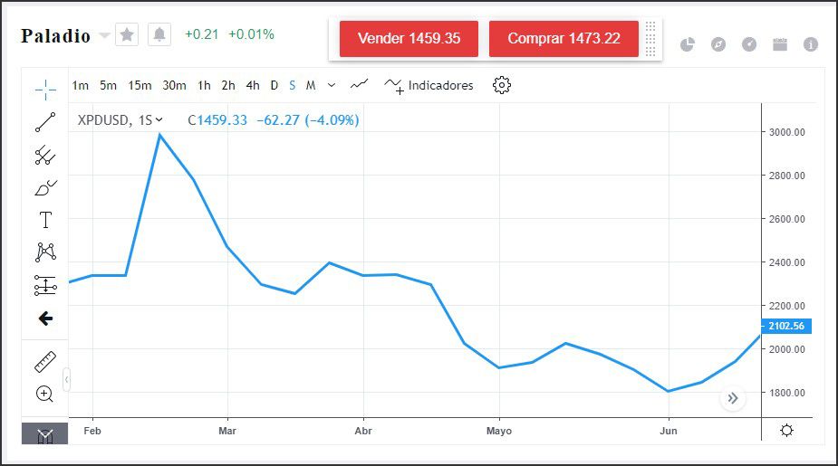Image resolution: width=838 pixels, height=466 pixels.
Task: Open the XPDUSD, 1S legend dropdown
Action: click(159, 119)
